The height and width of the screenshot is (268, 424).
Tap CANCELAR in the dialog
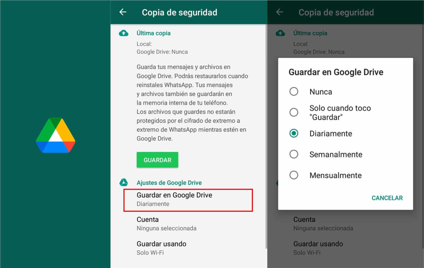pyautogui.click(x=387, y=198)
